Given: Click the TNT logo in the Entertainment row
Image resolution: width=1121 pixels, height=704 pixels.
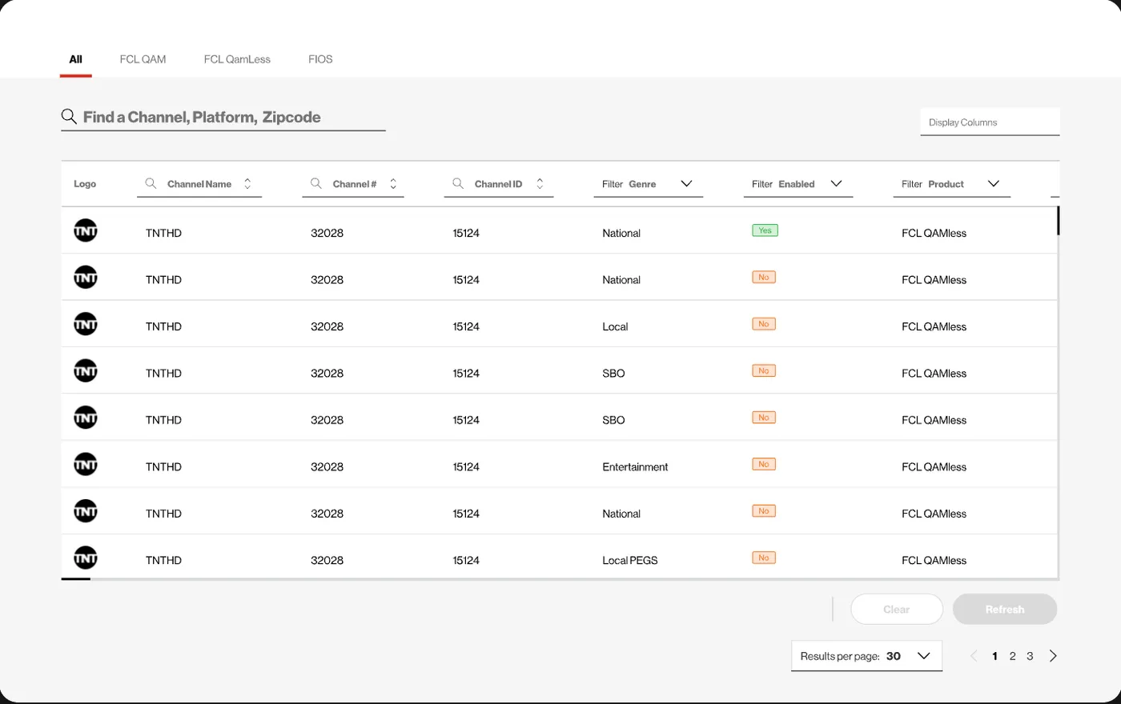Looking at the screenshot, I should (x=86, y=465).
